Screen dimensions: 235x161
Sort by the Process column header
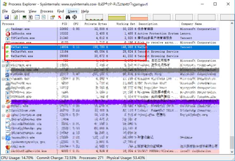(29, 24)
